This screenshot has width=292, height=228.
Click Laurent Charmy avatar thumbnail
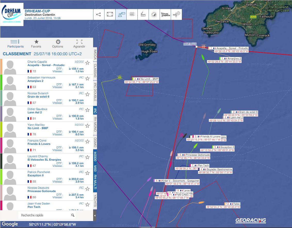[10, 162]
